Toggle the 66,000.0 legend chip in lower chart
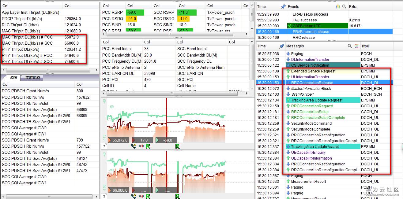 pyautogui.click(x=119, y=190)
